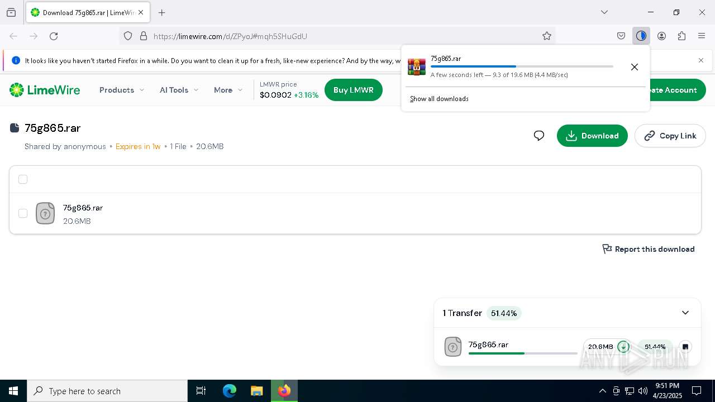Click Show all downloads
Viewport: 715px width, 402px height.
pos(439,99)
